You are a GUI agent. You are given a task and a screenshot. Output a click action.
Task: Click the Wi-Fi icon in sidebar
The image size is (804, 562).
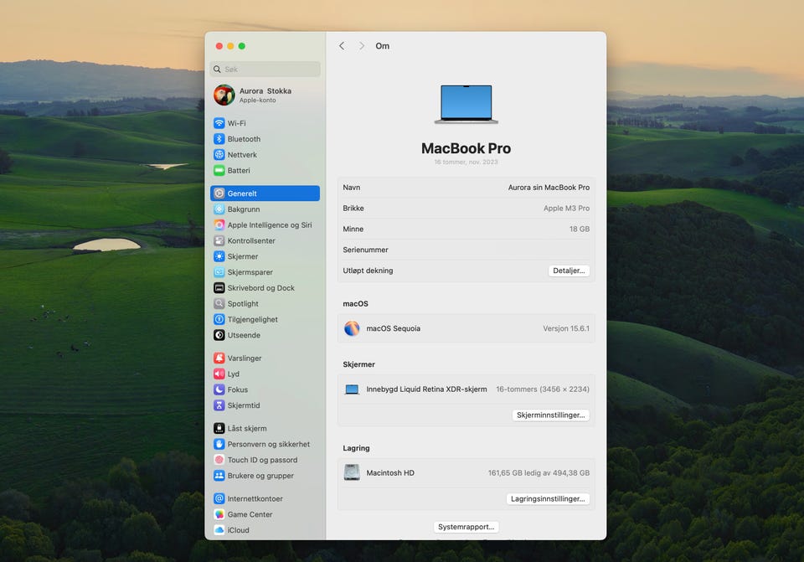pyautogui.click(x=219, y=123)
